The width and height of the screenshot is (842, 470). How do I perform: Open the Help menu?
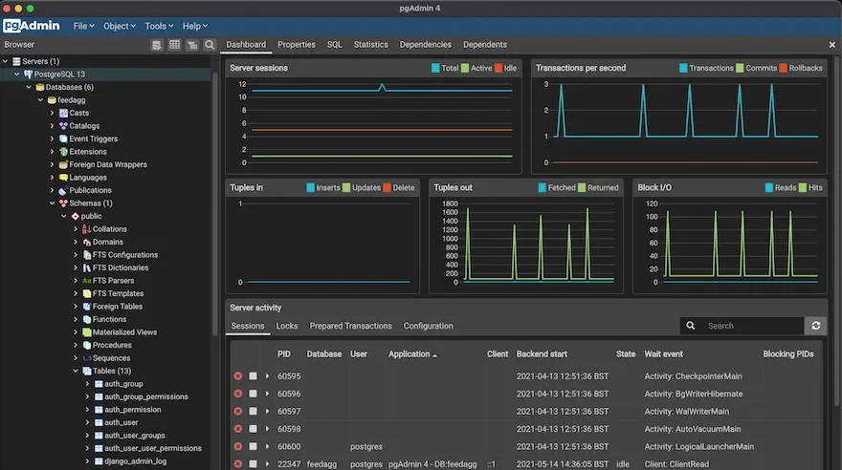pyautogui.click(x=195, y=26)
